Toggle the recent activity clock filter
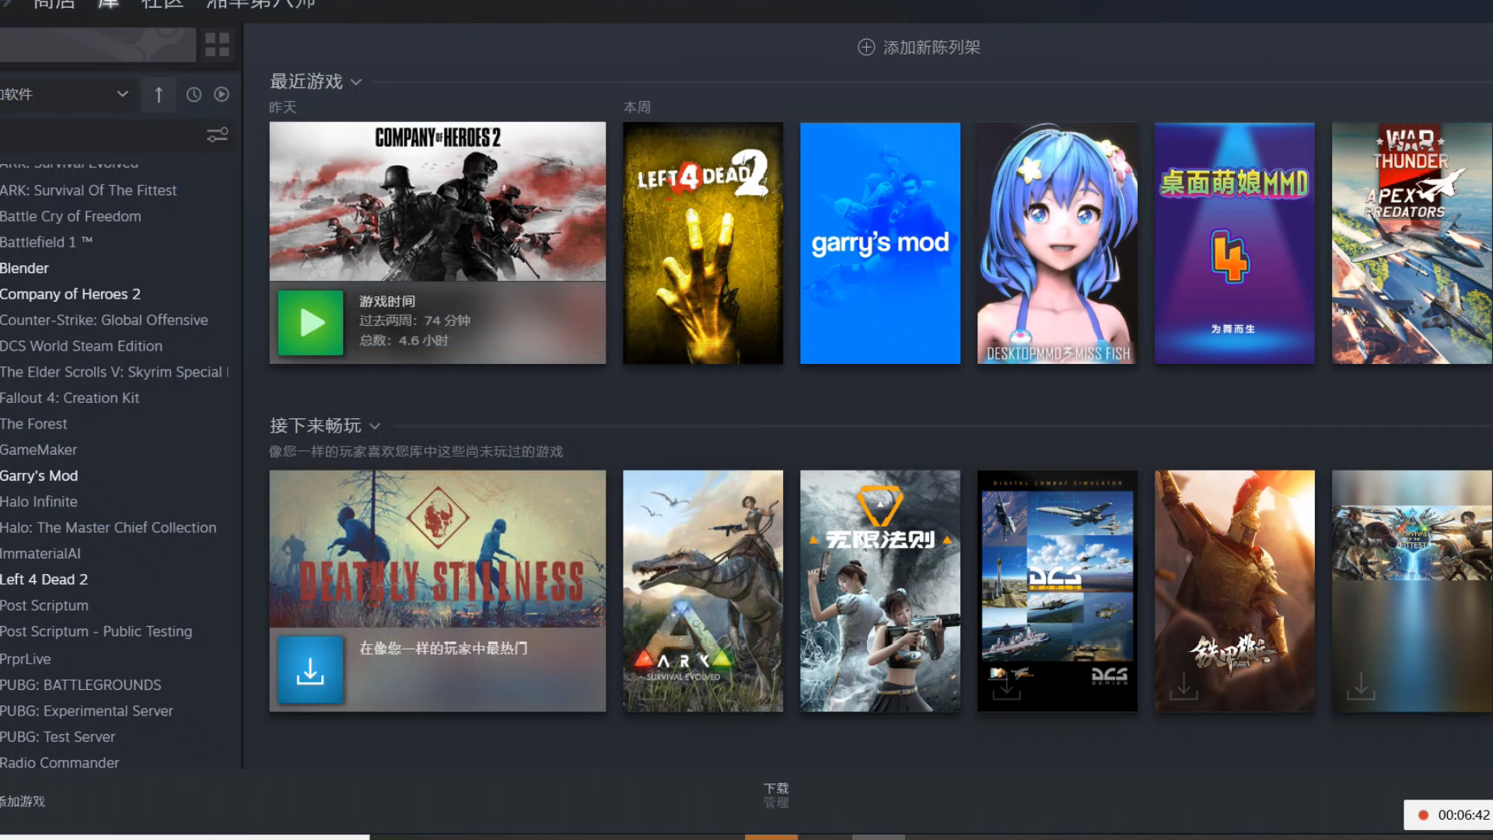The width and height of the screenshot is (1493, 840). coord(194,95)
